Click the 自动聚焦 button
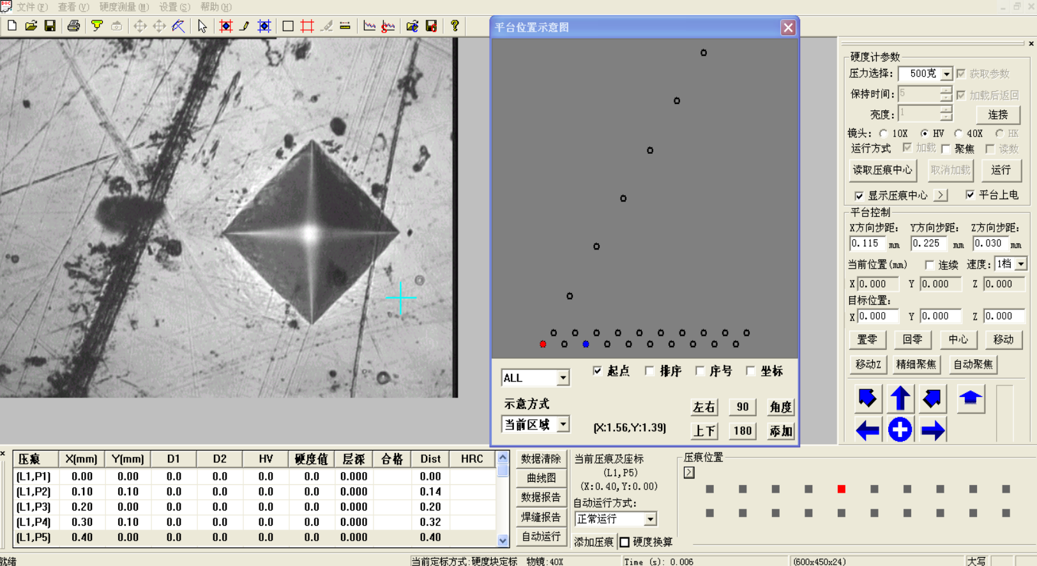Screen dimensions: 1037x566 [x=973, y=364]
